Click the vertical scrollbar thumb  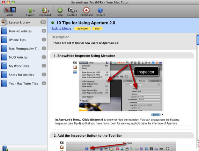tap(198, 40)
